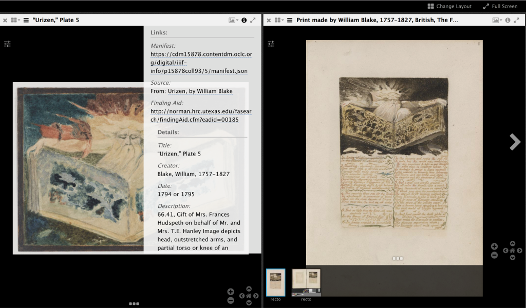Screen dimensions: 526x308
Task: Open view type dropdown in left window
Action: point(233,20)
